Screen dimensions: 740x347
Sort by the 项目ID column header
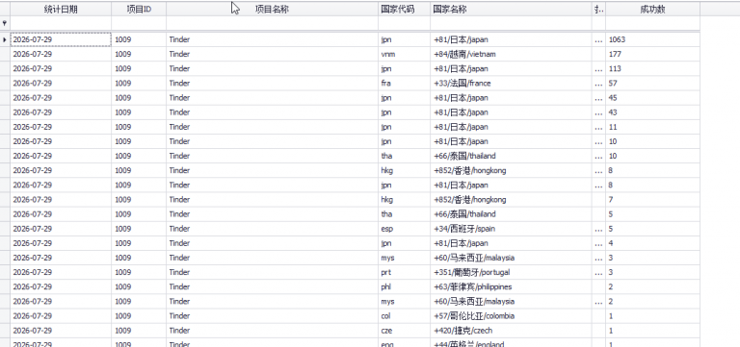coord(139,9)
